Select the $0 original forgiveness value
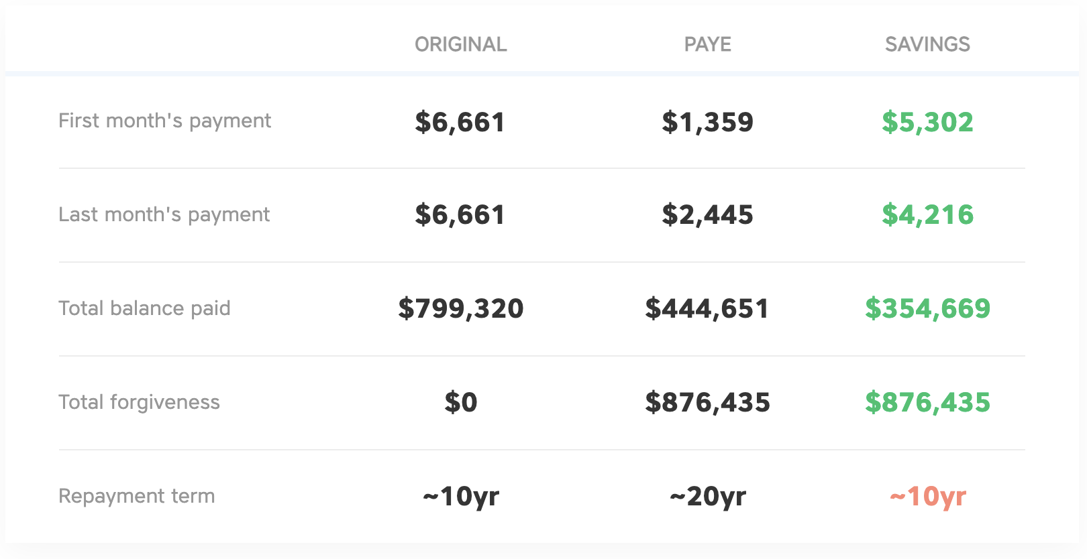This screenshot has width=1087, height=559. pyautogui.click(x=460, y=402)
